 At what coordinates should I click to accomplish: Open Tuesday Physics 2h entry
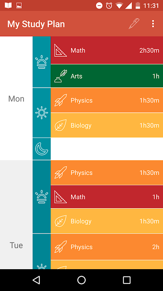[107, 247]
